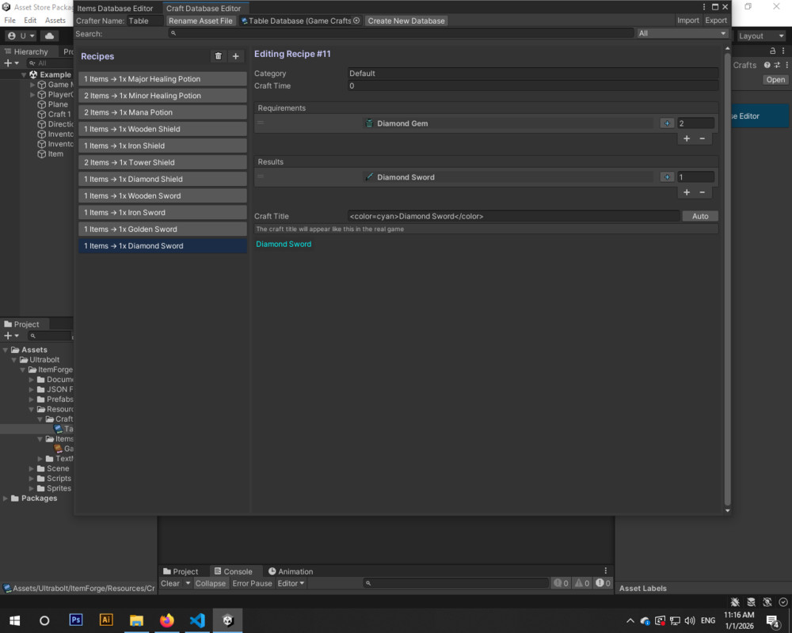Open the Layout dropdown at top right
The image size is (792, 633).
(760, 36)
